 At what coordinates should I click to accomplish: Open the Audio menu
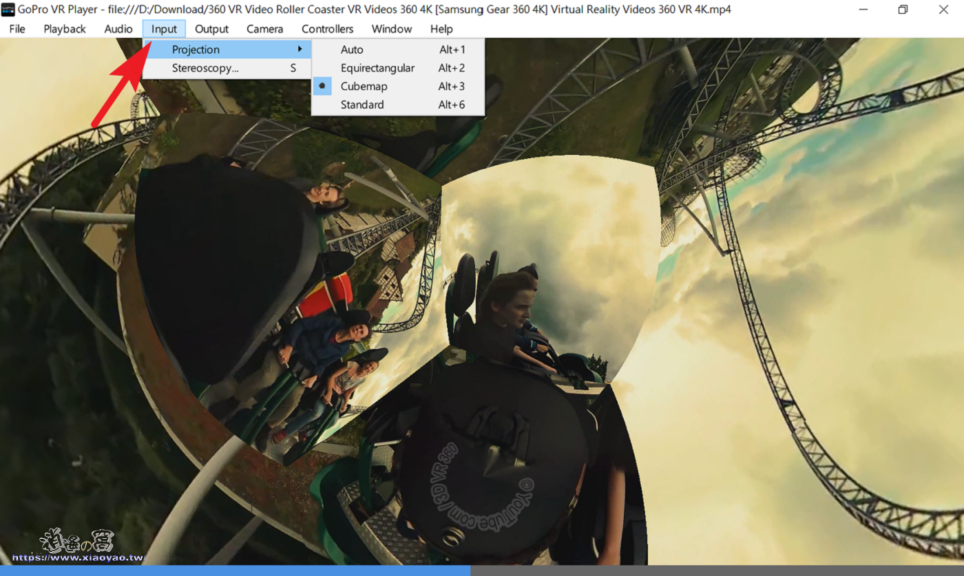pyautogui.click(x=118, y=29)
